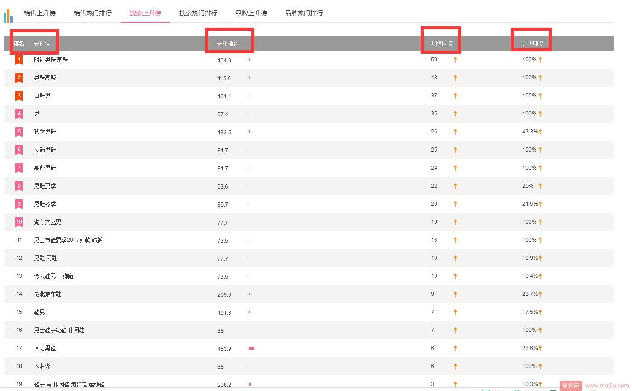Switch to 品牌热门排行 tab
Screen dimensions: 632x391
point(304,13)
